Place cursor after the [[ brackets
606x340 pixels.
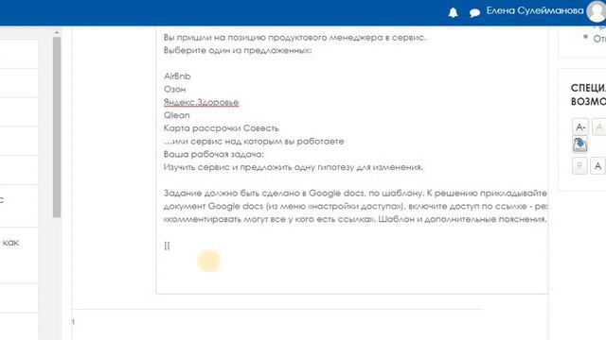(170, 246)
